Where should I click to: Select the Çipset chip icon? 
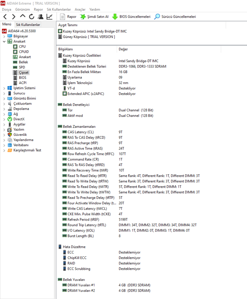coord(15,72)
